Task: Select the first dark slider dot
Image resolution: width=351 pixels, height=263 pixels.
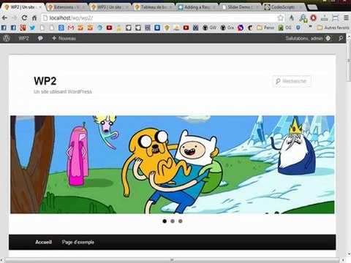Action: [x=165, y=221]
